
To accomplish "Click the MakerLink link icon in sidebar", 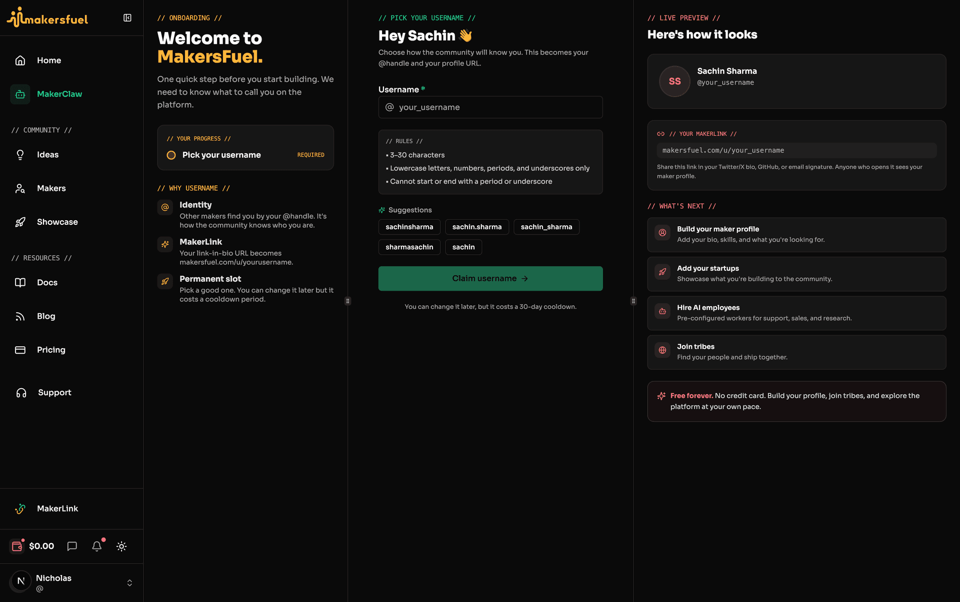I will coord(20,509).
